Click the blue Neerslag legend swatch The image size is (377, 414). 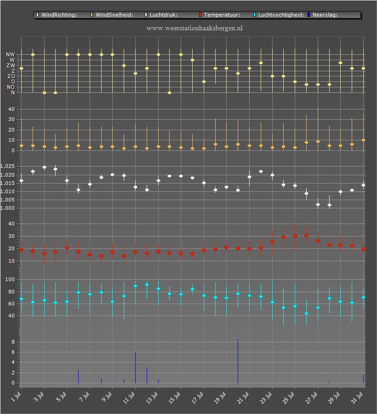tap(309, 15)
